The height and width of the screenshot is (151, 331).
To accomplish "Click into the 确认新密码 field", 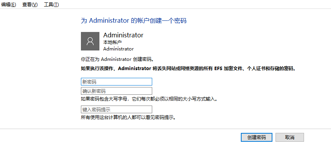I will click(116, 91).
